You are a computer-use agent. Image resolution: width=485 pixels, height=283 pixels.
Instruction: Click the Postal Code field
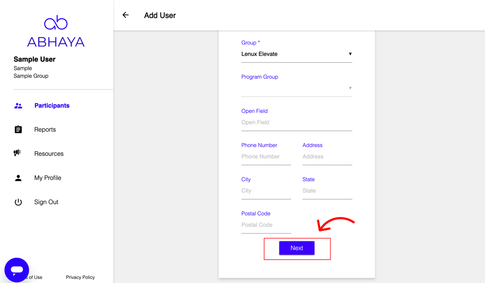pos(266,225)
